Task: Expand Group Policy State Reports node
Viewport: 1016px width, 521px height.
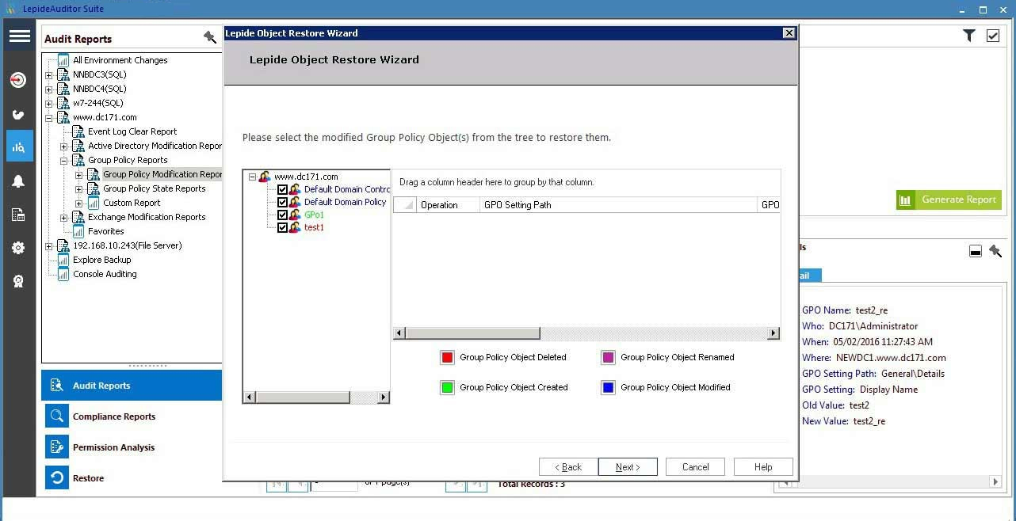Action: [79, 189]
